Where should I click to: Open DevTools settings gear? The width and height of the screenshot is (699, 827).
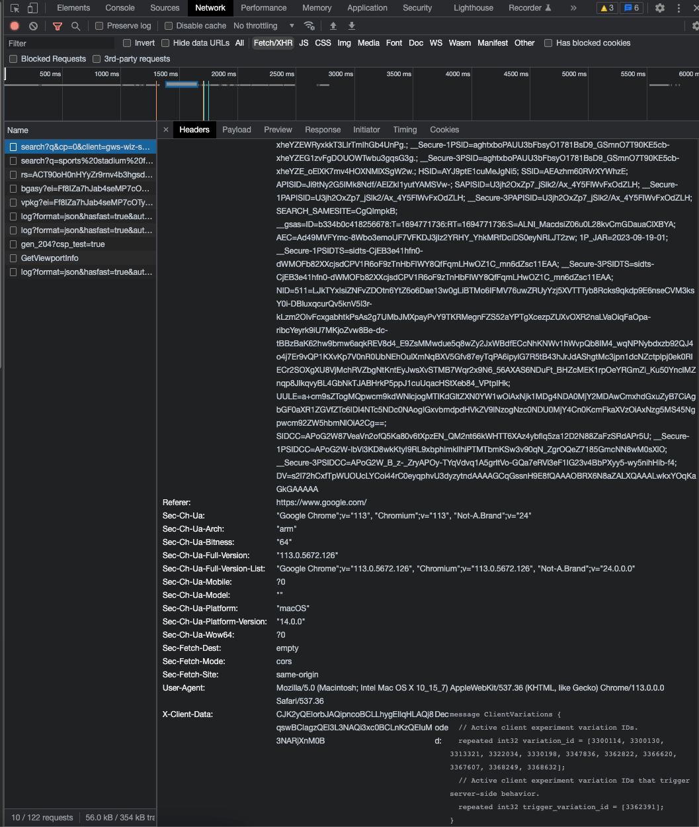tap(659, 7)
